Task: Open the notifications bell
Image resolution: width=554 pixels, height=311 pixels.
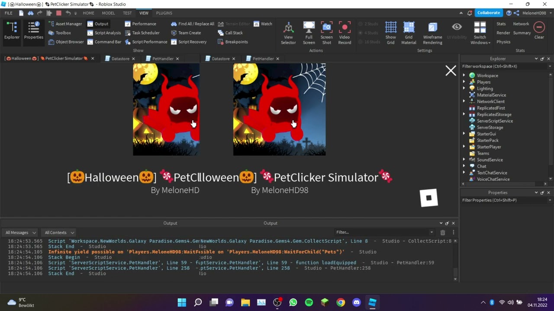Action: (x=470, y=13)
